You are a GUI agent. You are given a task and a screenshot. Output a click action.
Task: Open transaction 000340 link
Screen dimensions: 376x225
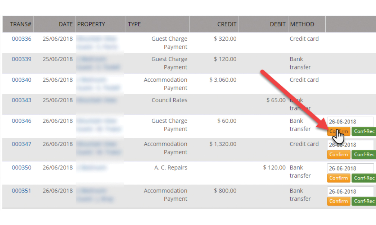click(22, 80)
